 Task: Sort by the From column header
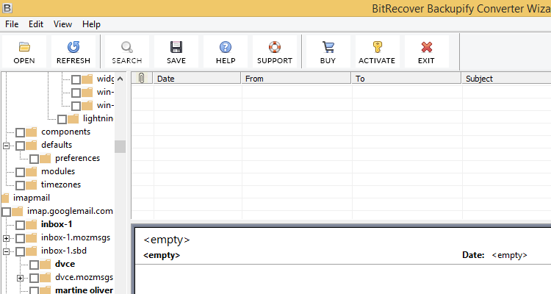tap(296, 78)
